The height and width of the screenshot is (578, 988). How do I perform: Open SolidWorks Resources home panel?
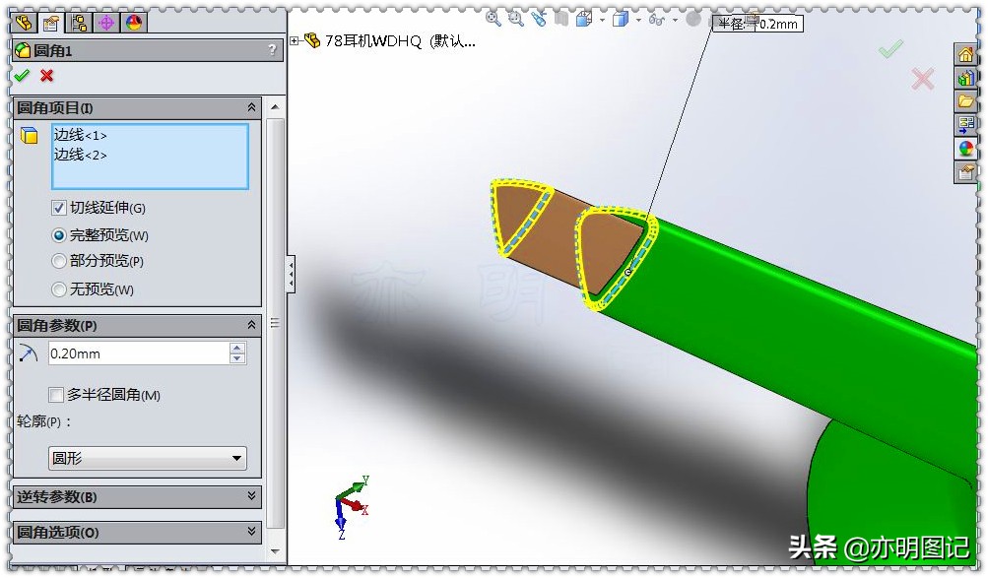964,55
